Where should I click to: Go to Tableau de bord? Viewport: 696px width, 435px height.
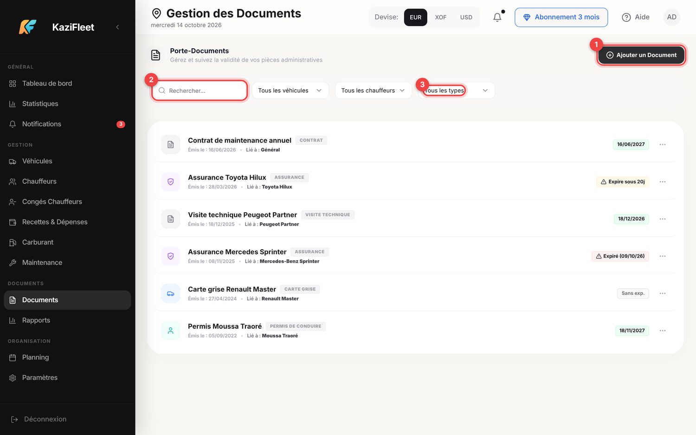(x=67, y=84)
